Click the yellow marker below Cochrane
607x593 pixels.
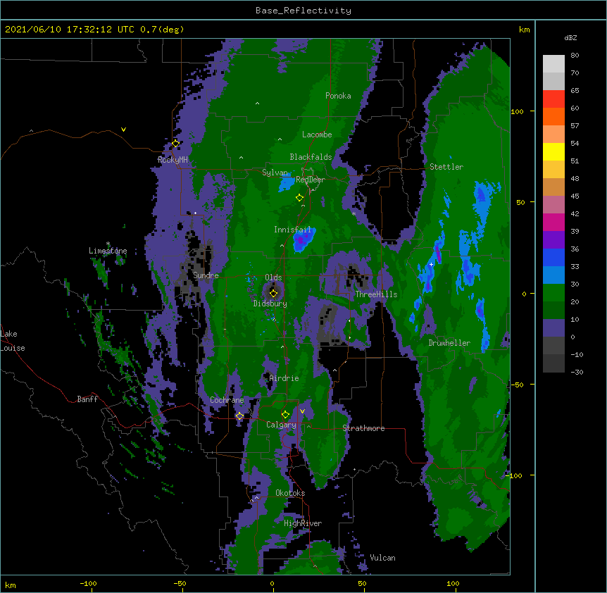pos(239,416)
